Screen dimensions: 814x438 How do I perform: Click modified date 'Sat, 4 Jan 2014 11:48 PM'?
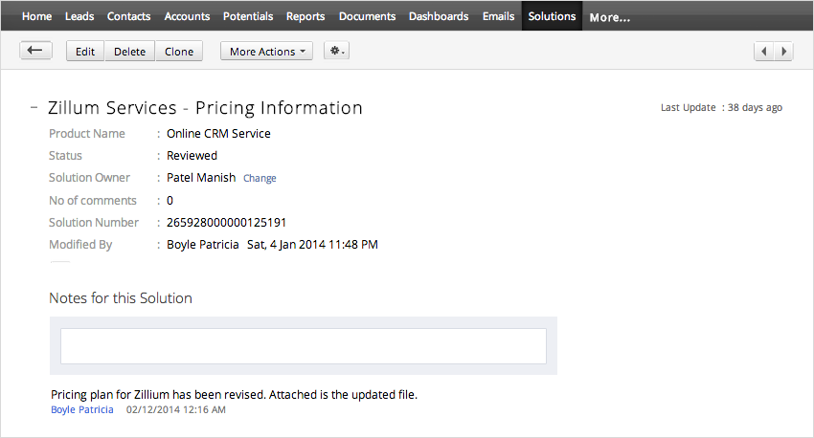click(x=312, y=245)
